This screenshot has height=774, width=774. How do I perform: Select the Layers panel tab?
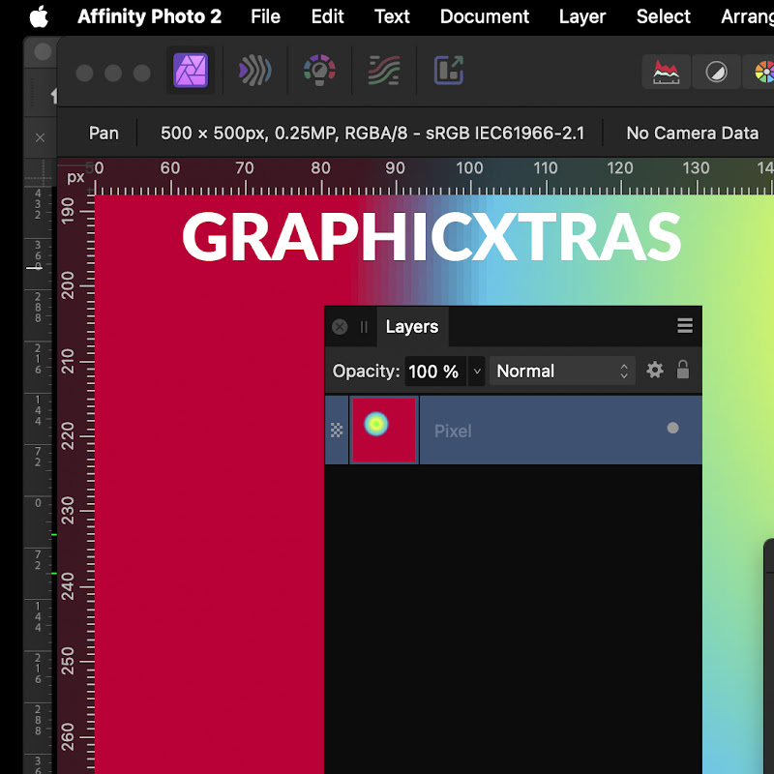click(x=411, y=327)
